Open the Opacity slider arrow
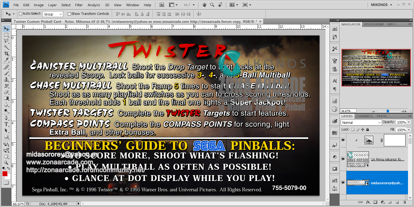Viewport: 414px width, 207px height. click(409, 122)
